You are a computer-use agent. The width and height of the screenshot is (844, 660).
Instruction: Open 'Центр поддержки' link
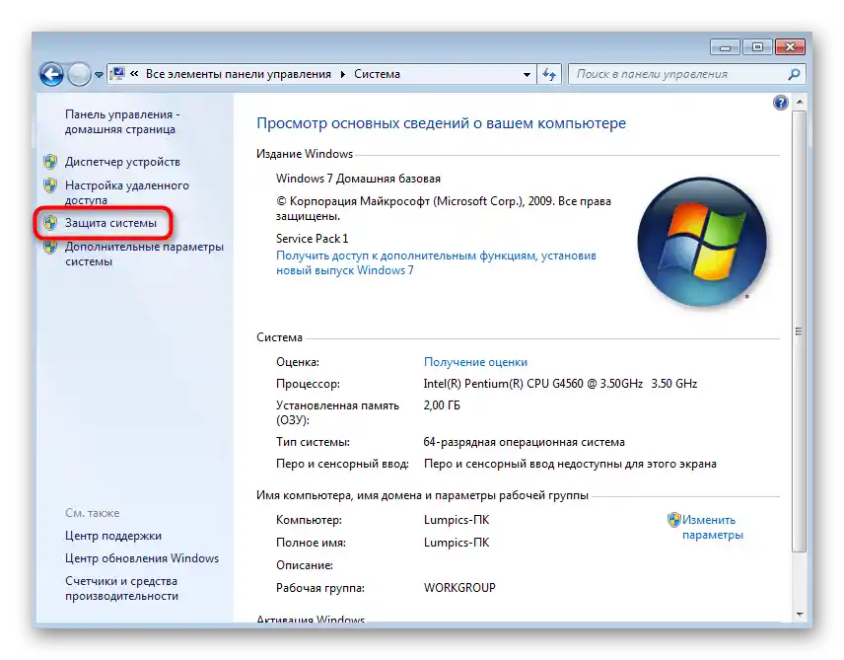click(x=113, y=536)
